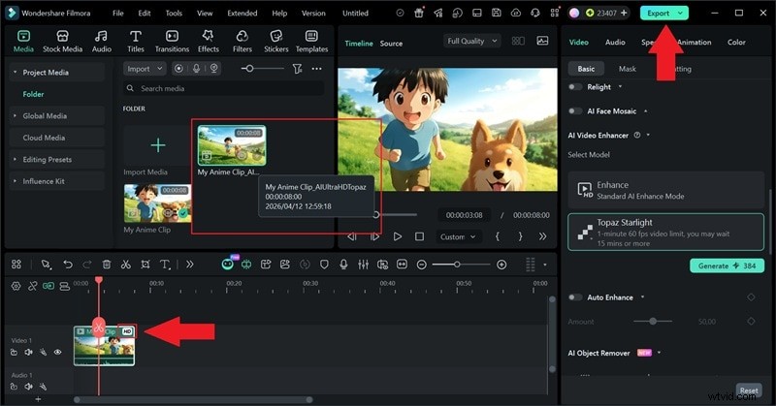Click the Undo icon in timeline toolbar
Viewport: 776px width, 406px height.
pyautogui.click(x=67, y=265)
